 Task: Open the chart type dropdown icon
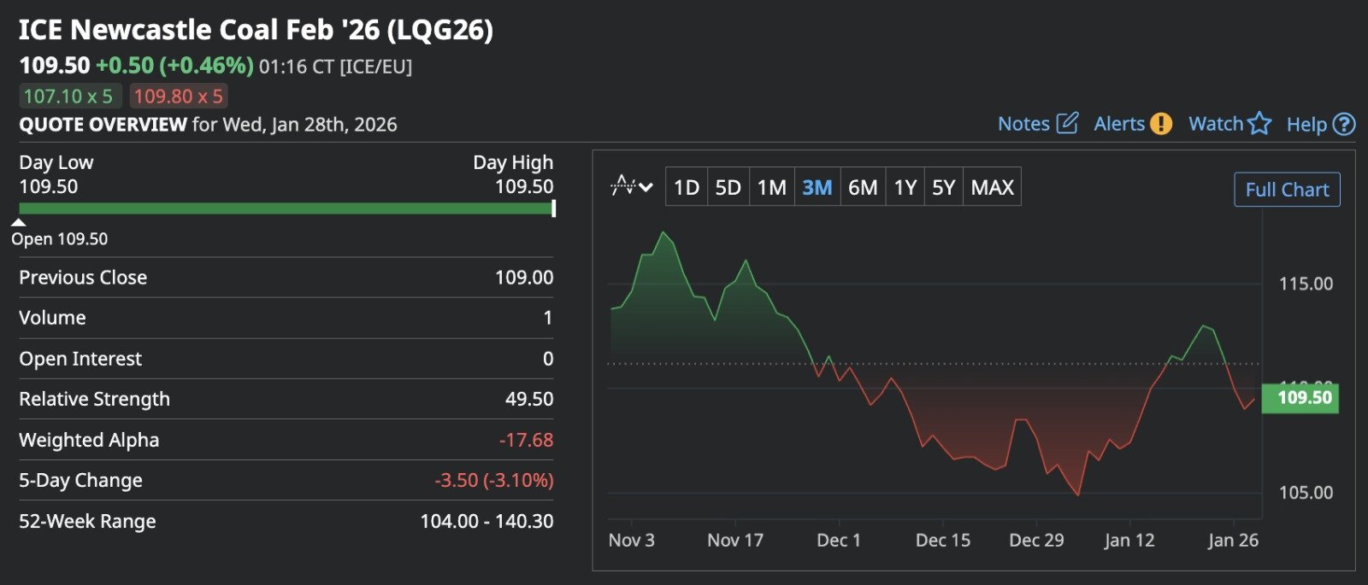[x=631, y=186]
